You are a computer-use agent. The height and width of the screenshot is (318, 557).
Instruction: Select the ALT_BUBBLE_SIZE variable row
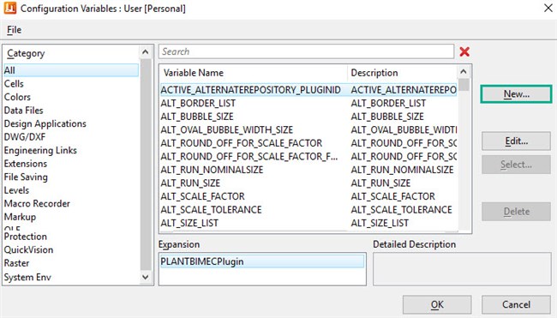[308, 117]
